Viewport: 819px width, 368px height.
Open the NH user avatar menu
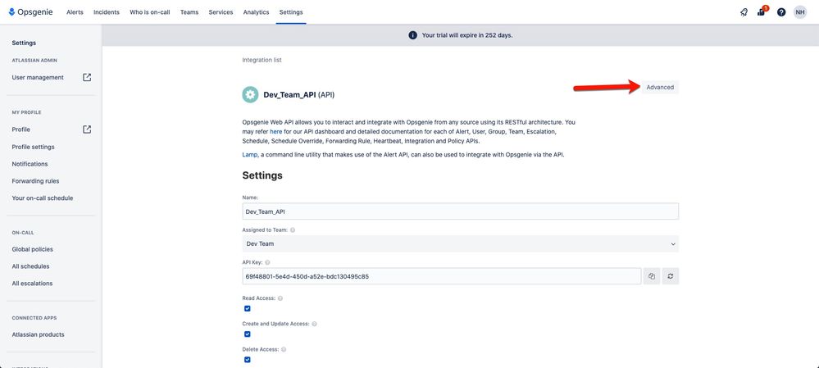(799, 12)
